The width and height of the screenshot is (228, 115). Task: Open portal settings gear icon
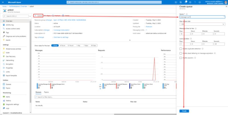point(190,2)
